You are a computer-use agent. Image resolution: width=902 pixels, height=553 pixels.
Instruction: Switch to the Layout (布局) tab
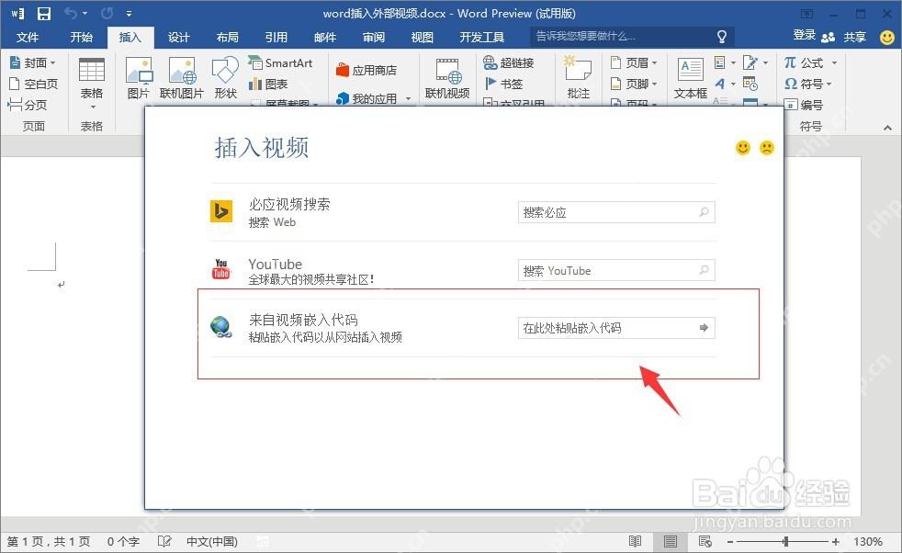click(228, 38)
